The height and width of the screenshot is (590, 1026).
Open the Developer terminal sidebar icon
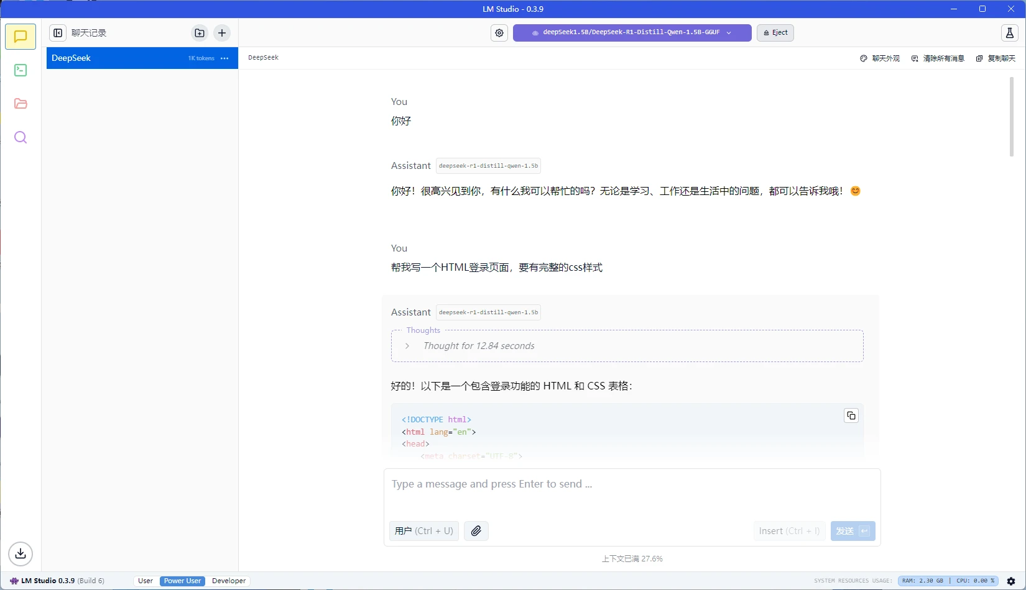pyautogui.click(x=21, y=70)
